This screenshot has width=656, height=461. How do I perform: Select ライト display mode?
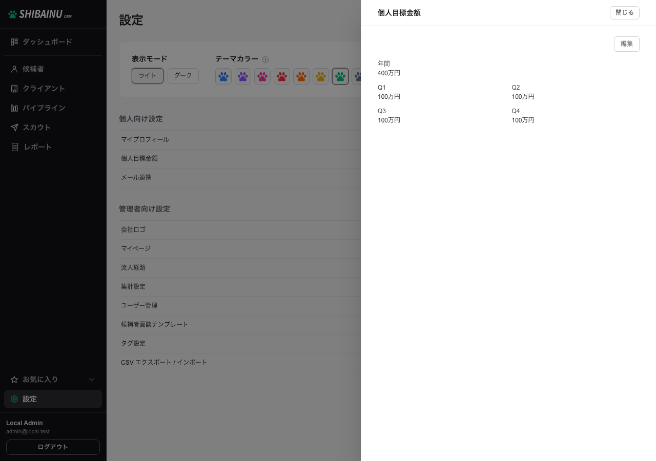click(x=148, y=76)
